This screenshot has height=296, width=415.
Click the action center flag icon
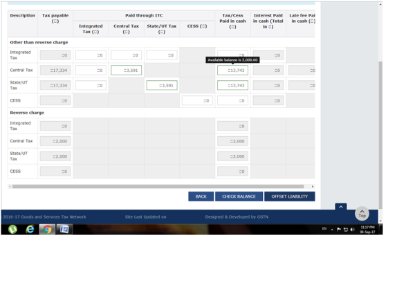339,230
